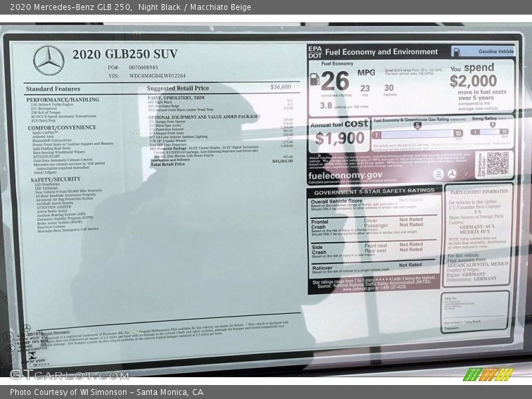This screenshot has height=399, width=532.
Task: Click the Smartphone QR code
Action: (497, 164)
